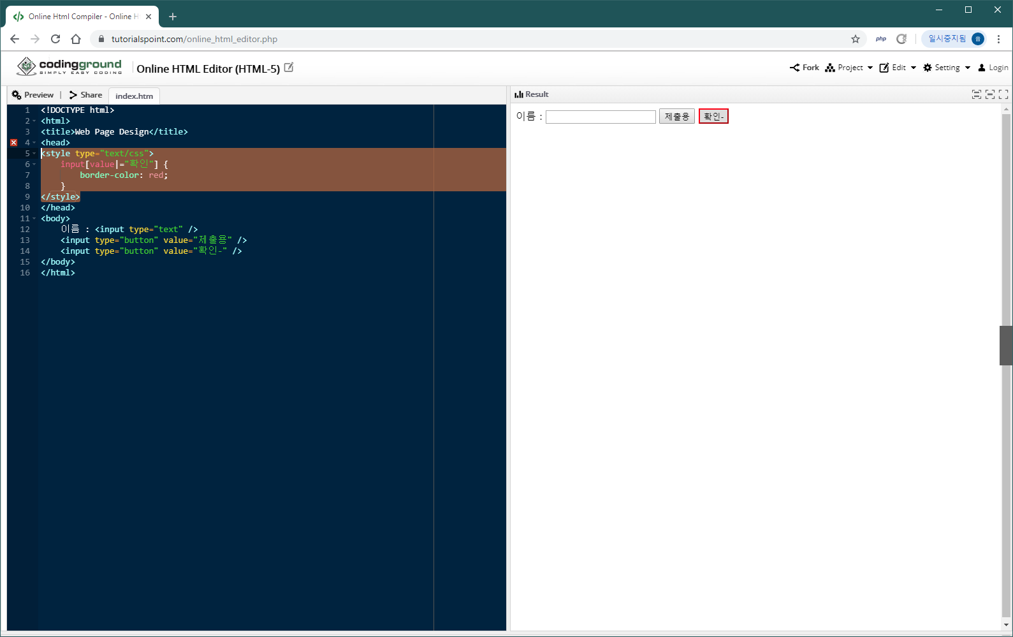The image size is (1013, 637).
Task: Close the Online Html Compiler tab
Action: point(149,17)
